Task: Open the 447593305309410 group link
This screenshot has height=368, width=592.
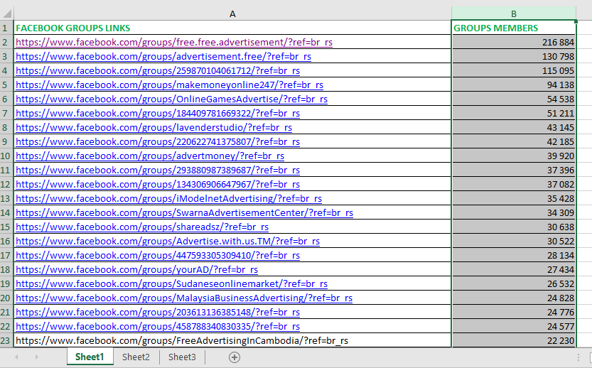Action: pos(158,256)
